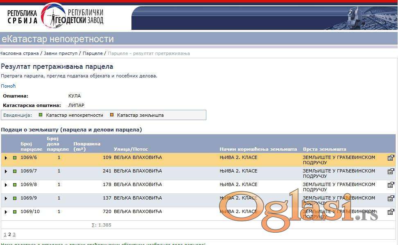Click green status square for parcel 1069/10
Image resolution: width=398 pixels, height=245 pixels.
click(15, 212)
